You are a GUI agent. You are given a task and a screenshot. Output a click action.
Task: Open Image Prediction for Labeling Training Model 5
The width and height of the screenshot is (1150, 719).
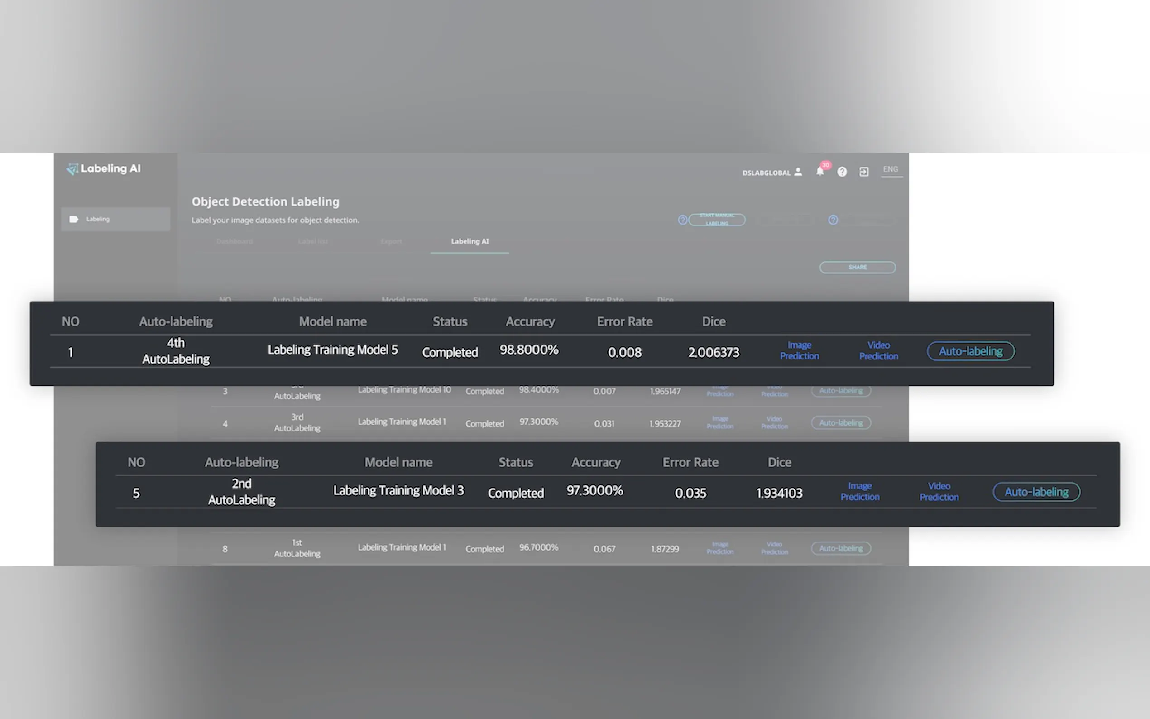click(x=799, y=350)
